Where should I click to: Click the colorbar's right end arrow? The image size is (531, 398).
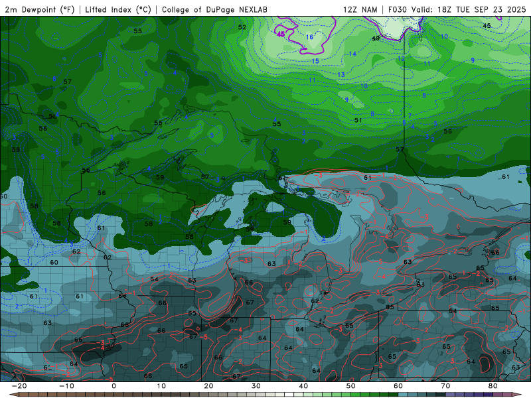click(x=517, y=395)
